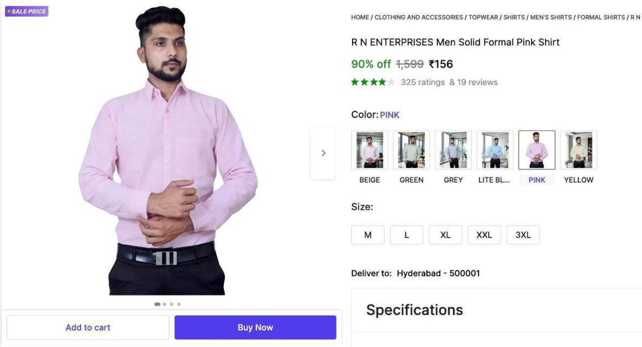The width and height of the screenshot is (642, 347).
Task: Choose size L option
Action: point(407,235)
